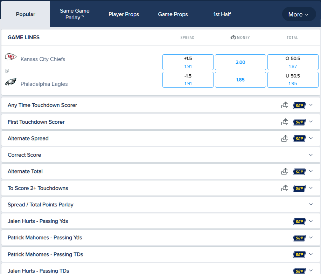Click the boost icon next to MONEY header
This screenshot has width=321, height=274.
(x=232, y=37)
